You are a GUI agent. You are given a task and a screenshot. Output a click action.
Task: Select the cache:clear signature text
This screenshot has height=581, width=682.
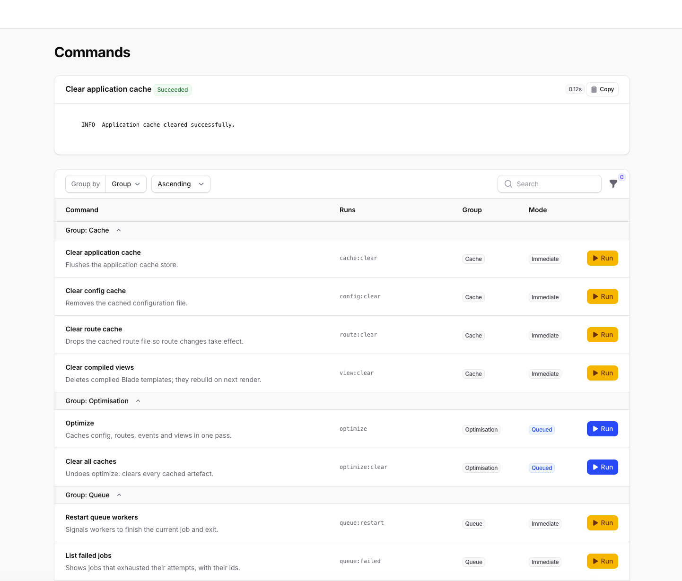tap(358, 258)
